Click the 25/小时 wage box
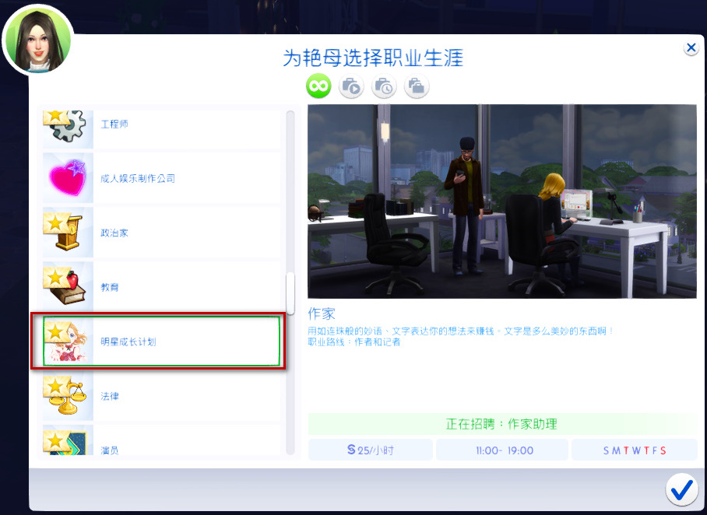 [x=371, y=450]
